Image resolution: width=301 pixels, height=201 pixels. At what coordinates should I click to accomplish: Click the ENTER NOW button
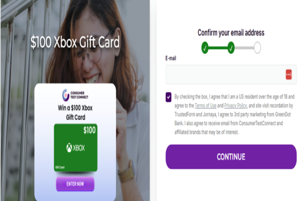75,184
